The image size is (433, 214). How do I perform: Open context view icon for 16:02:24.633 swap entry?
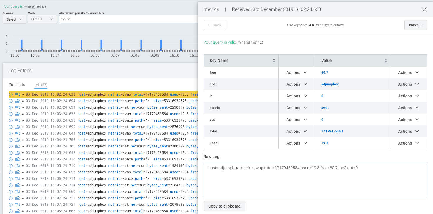[x=17, y=94]
